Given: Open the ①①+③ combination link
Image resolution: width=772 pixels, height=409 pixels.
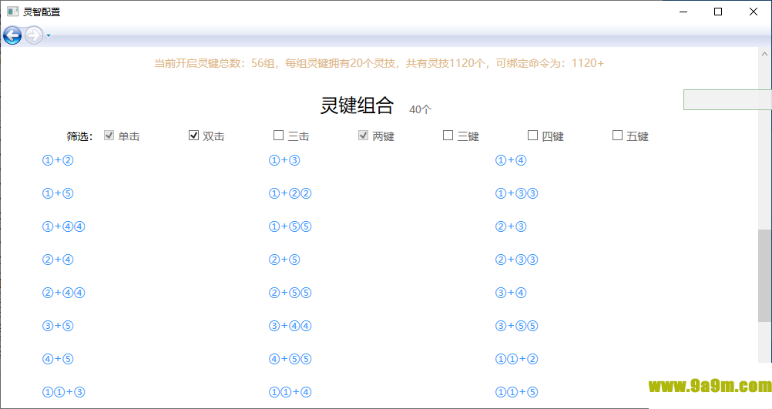Looking at the screenshot, I should point(63,392).
